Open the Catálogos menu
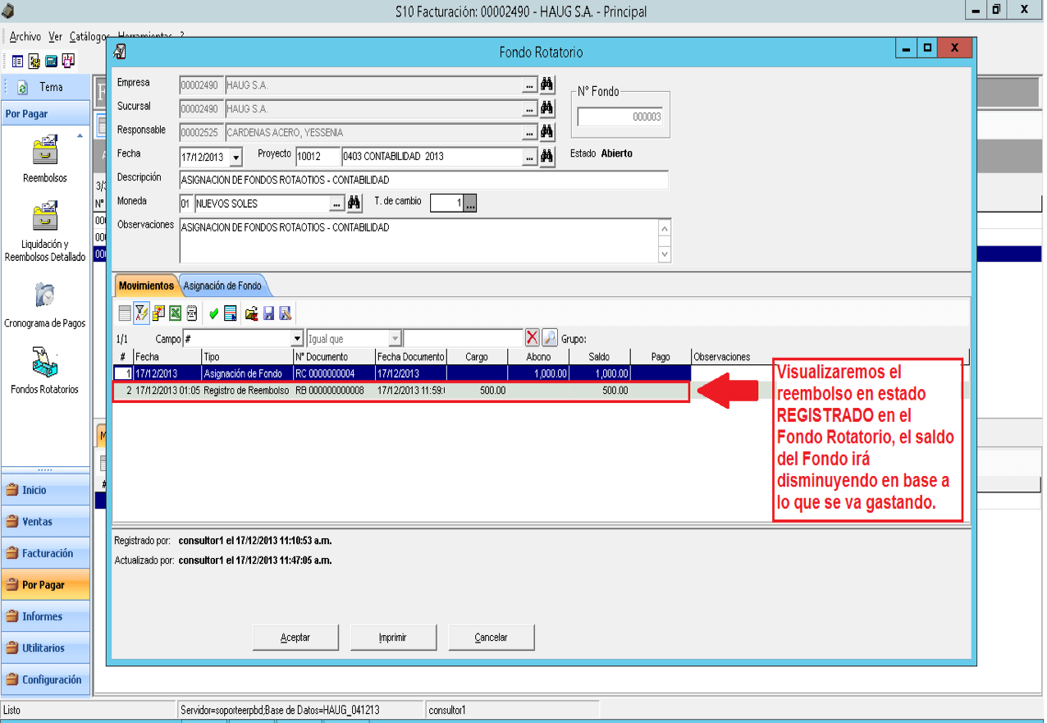The height and width of the screenshot is (723, 1047). point(89,37)
